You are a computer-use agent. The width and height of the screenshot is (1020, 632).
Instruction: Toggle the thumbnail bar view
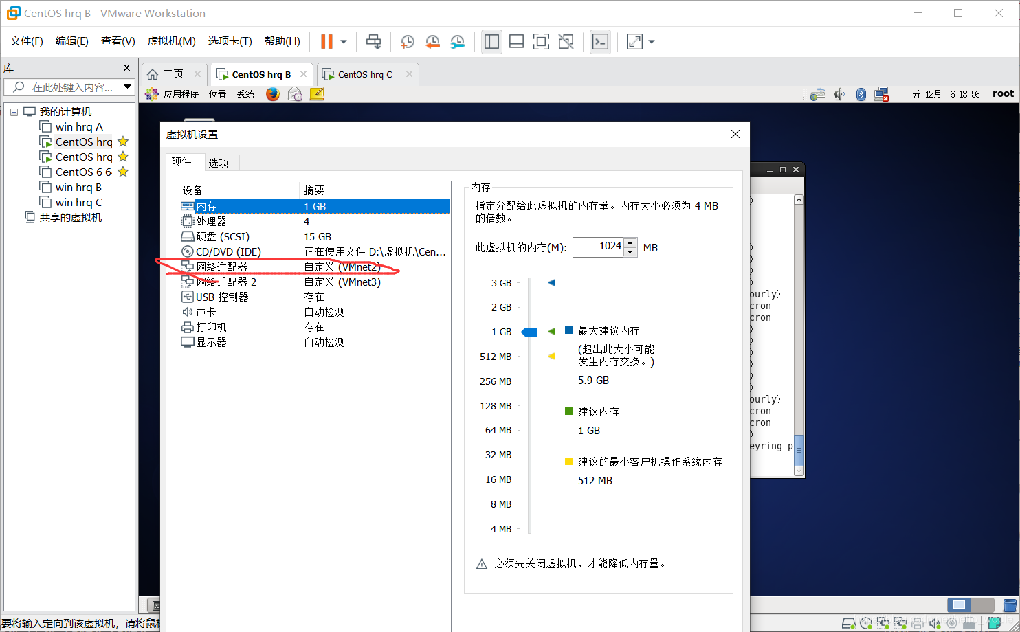pyautogui.click(x=516, y=42)
